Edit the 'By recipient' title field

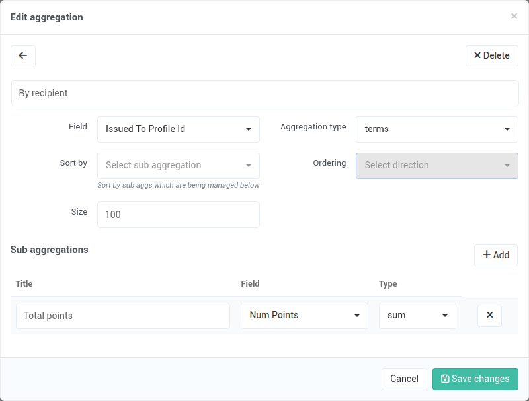click(265, 93)
